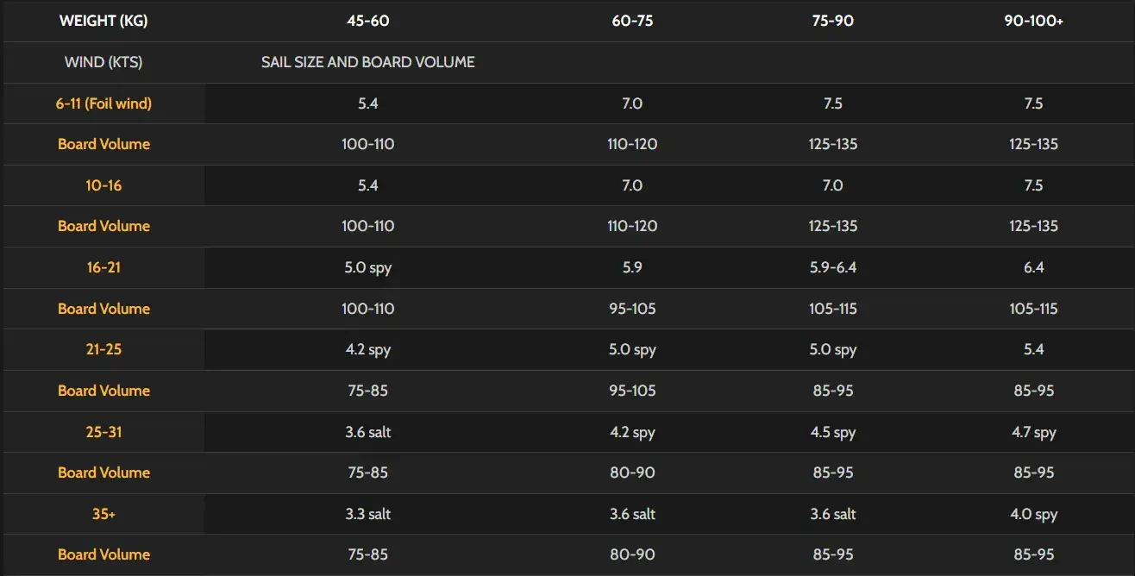
Task: Click the SAIL SIZE AND BOARD VOLUME heading
Action: point(368,62)
